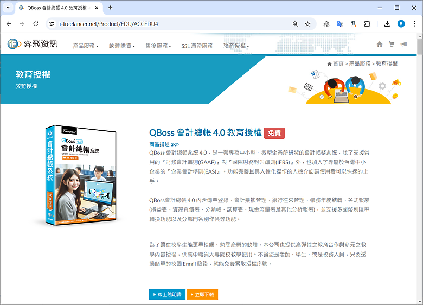The image size is (423, 305).
Task: Open the Google Translate extension
Action: (340, 24)
